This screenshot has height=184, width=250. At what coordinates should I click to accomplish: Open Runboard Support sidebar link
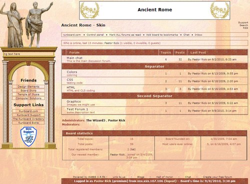pyautogui.click(x=28, y=115)
